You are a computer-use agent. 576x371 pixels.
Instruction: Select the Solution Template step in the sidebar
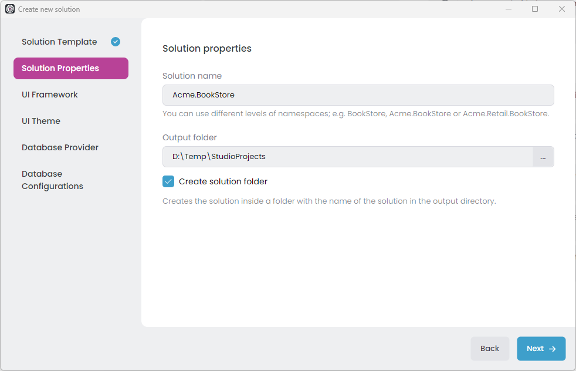59,42
